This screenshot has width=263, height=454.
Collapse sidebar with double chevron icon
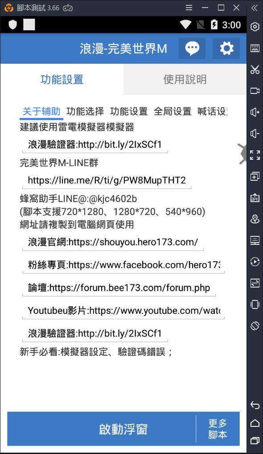tap(255, 8)
